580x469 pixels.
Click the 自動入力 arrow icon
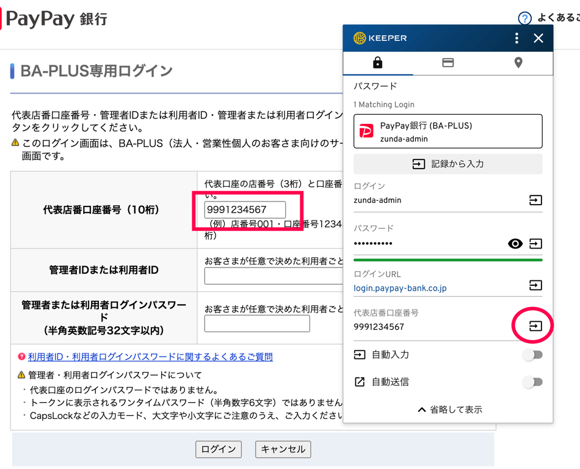click(x=360, y=355)
